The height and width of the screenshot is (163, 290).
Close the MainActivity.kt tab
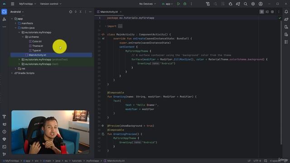coord(121,12)
